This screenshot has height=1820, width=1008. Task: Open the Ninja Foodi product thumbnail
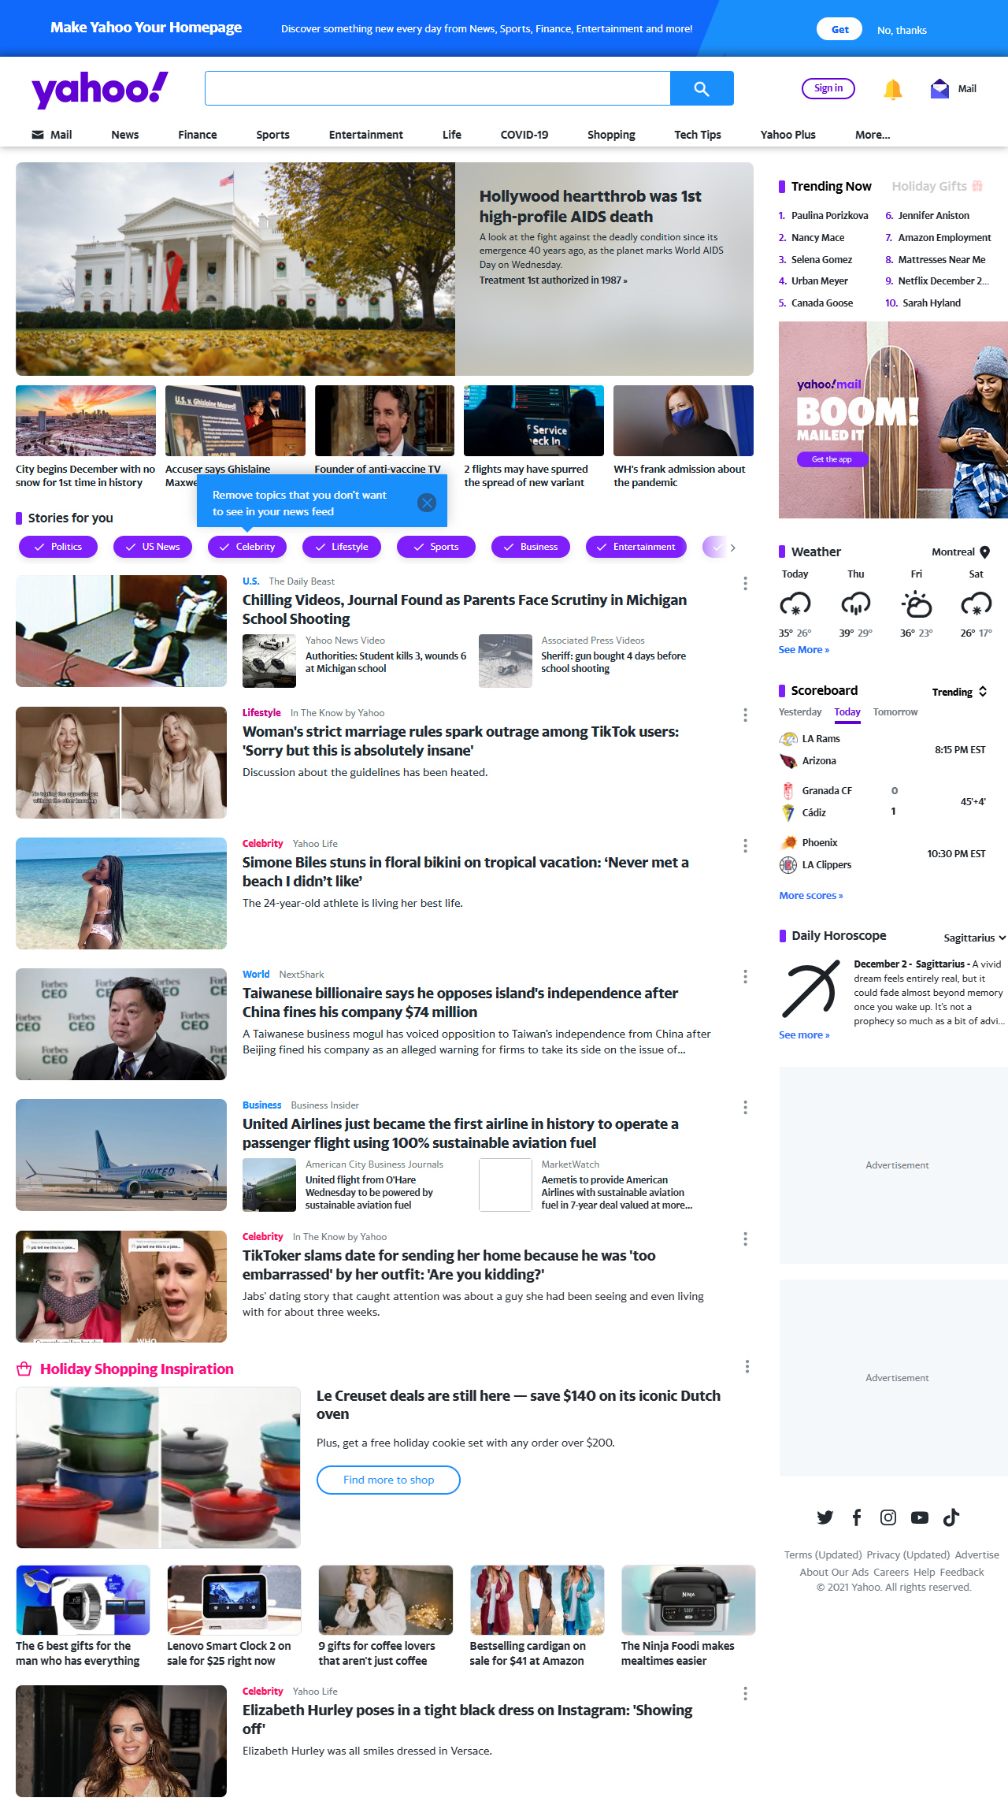coord(688,1599)
